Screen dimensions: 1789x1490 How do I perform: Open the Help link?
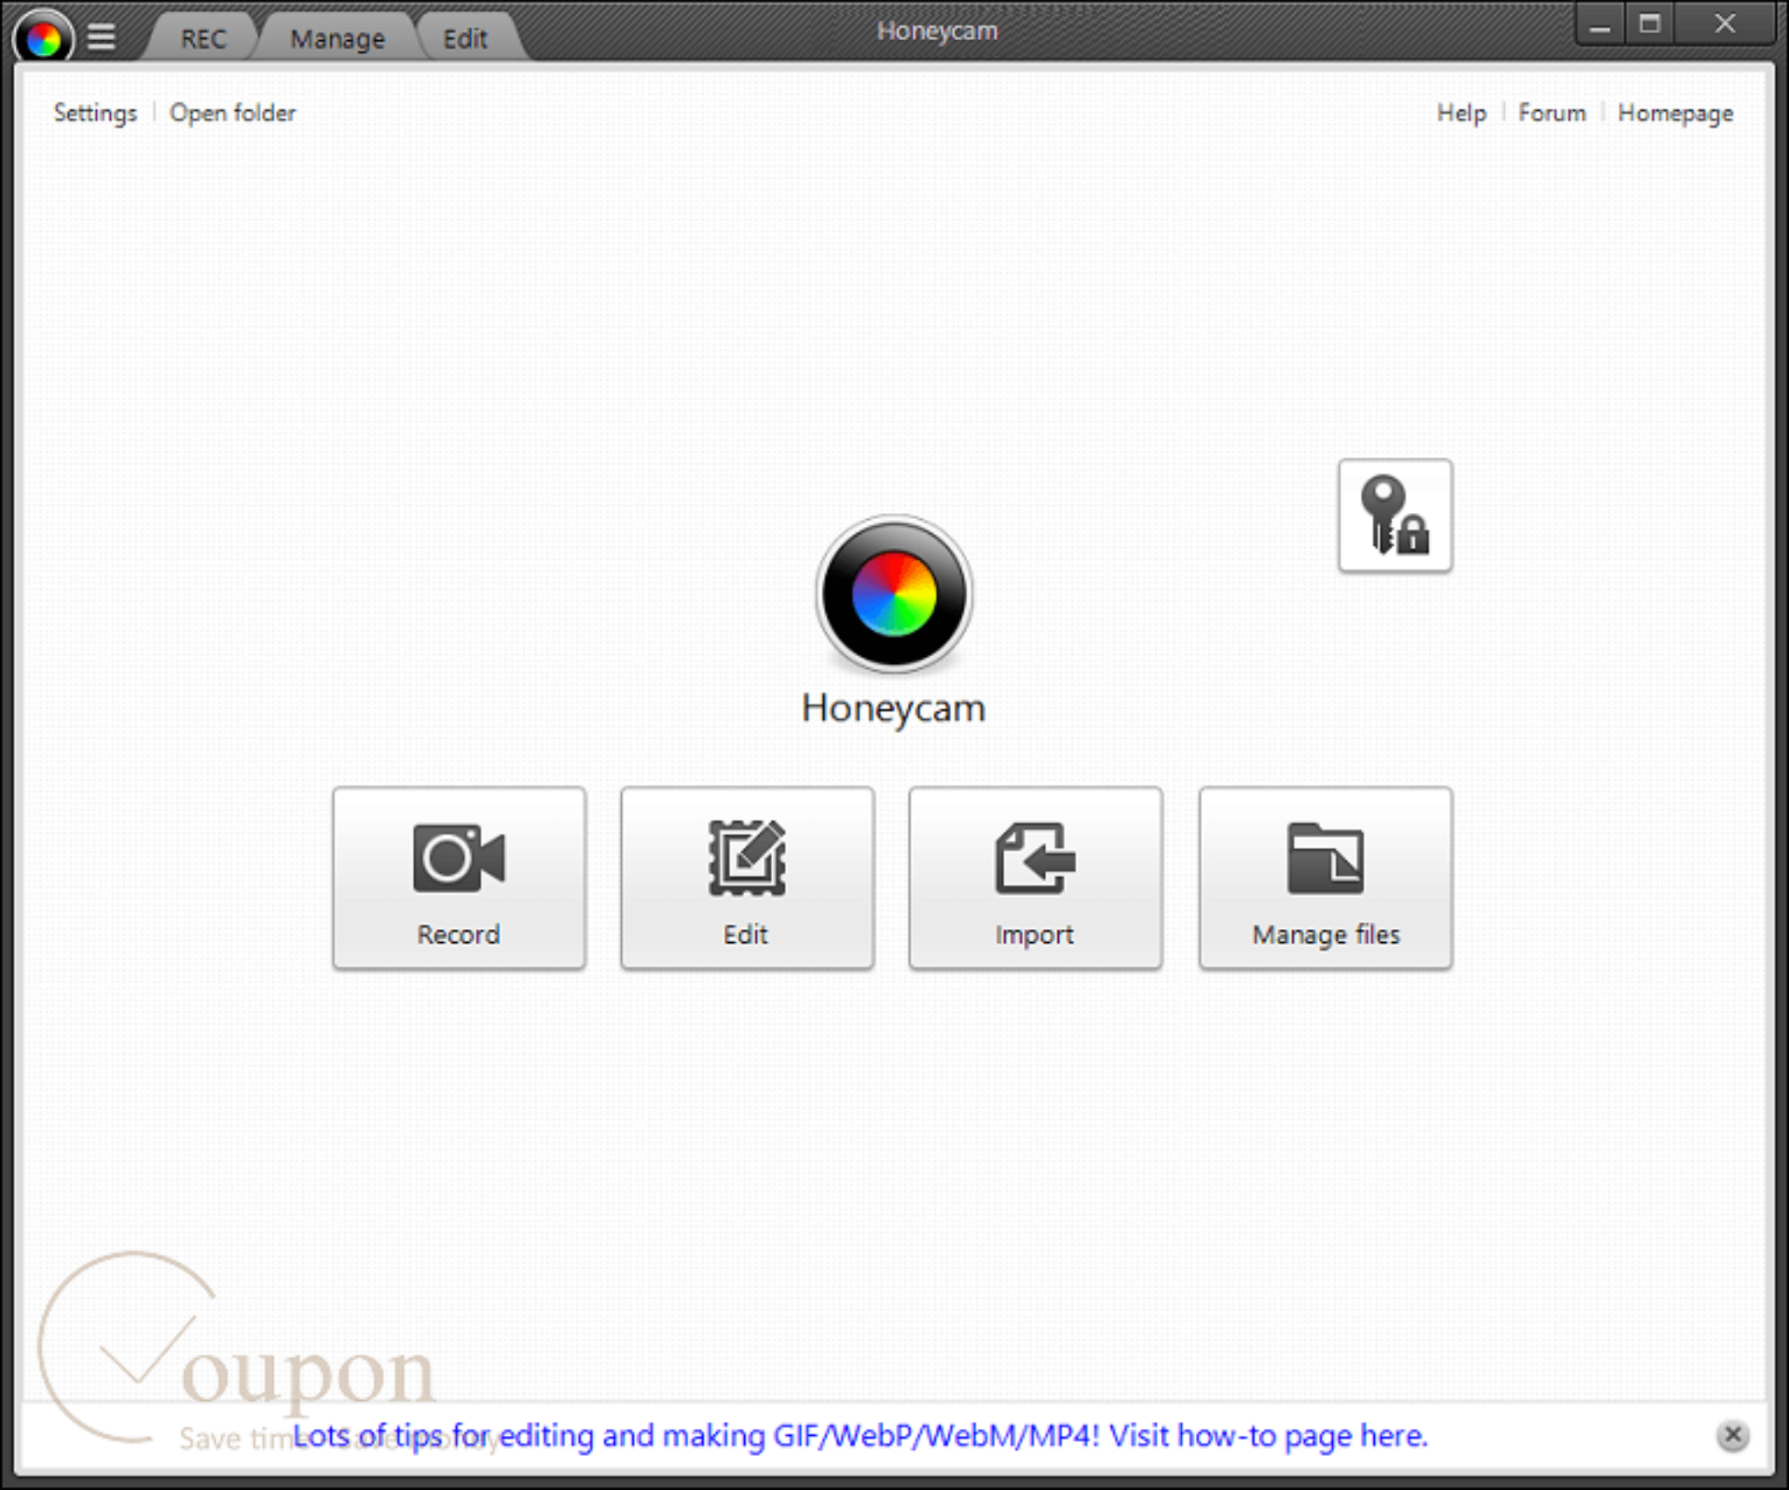[x=1461, y=114]
